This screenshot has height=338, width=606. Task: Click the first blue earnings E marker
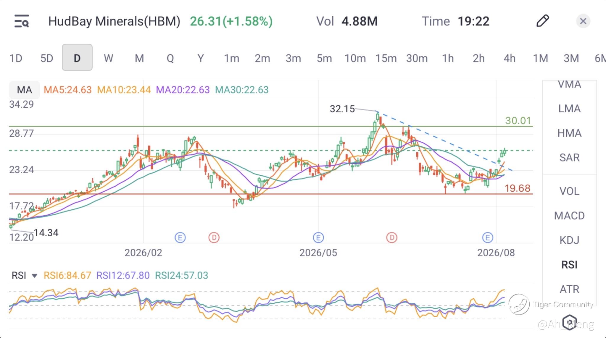pyautogui.click(x=180, y=237)
